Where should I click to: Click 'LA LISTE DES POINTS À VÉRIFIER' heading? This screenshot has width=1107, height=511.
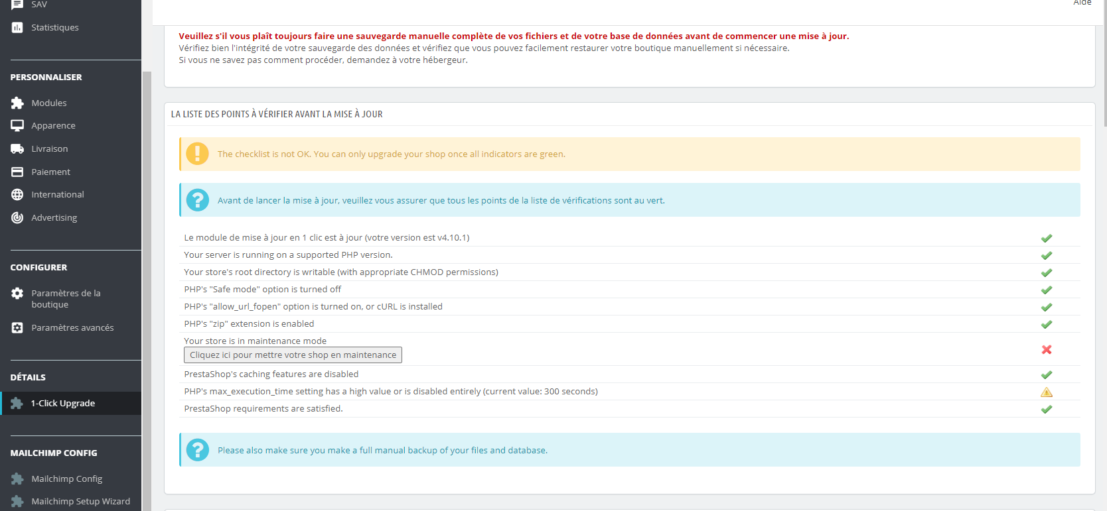click(x=277, y=114)
